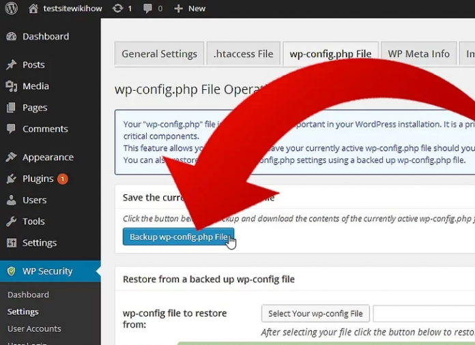Click Backup wp-config.php File button

(x=178, y=237)
